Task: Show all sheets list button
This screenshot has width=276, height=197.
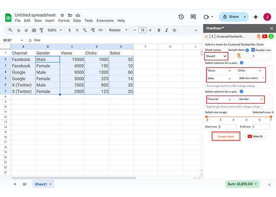Action: (25, 184)
